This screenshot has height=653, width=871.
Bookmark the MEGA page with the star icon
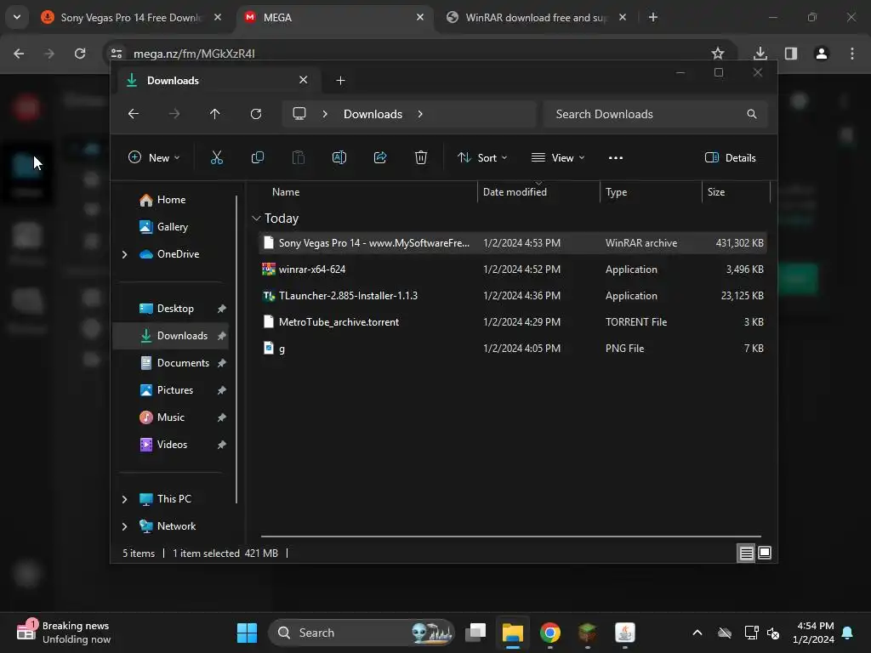pos(718,54)
